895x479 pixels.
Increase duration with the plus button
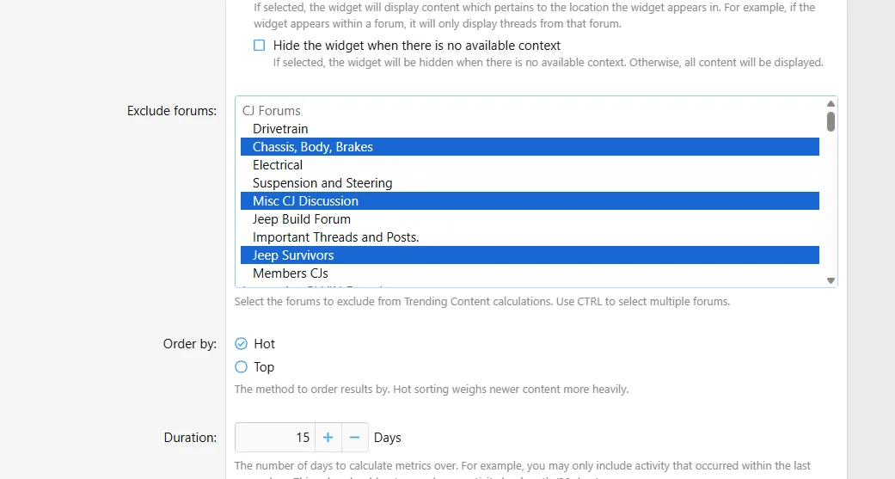[328, 438]
